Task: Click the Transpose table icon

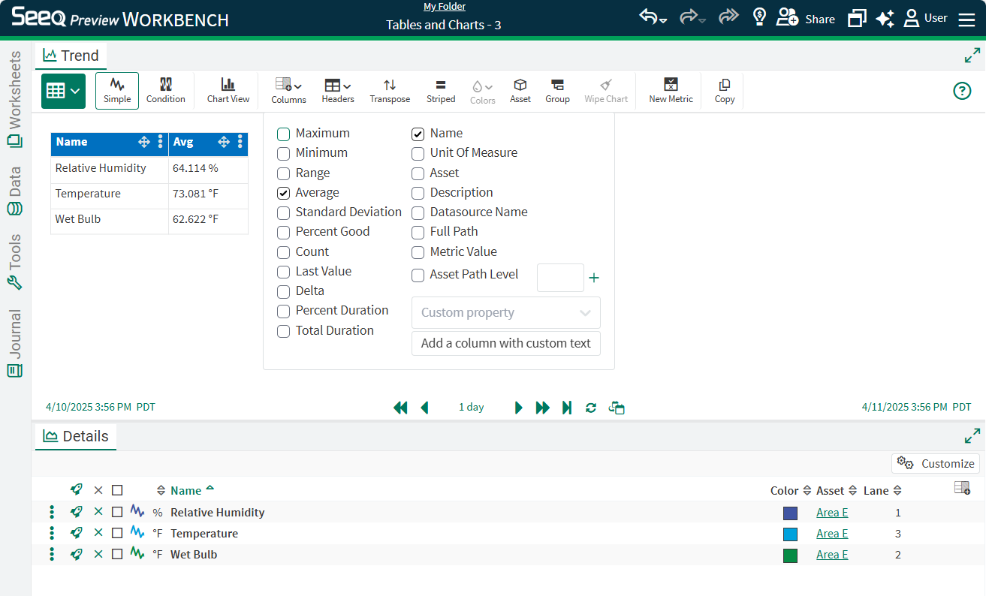Action: point(390,90)
